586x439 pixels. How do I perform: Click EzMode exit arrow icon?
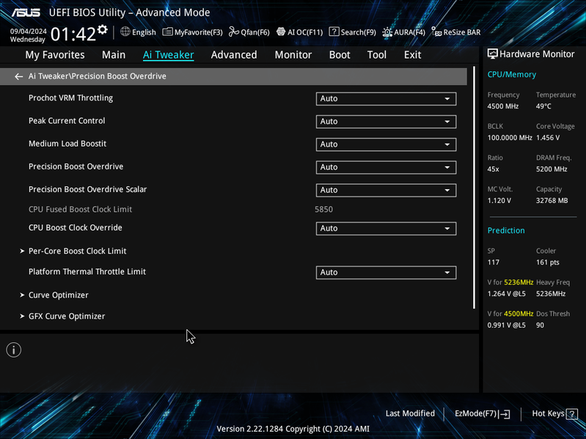point(504,414)
